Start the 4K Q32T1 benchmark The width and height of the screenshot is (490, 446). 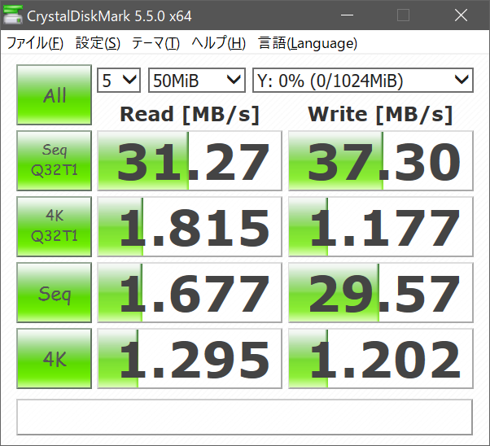point(54,226)
